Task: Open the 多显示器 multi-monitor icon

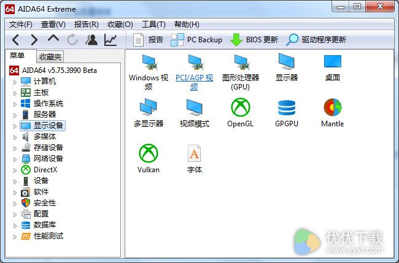Action: [x=149, y=113]
